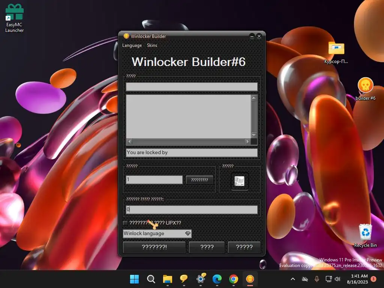Enable the UPX checkbox

(125, 223)
